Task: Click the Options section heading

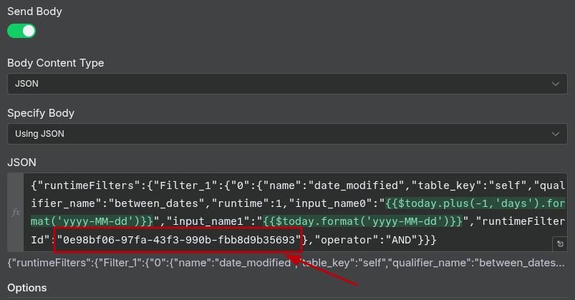Action: click(26, 288)
